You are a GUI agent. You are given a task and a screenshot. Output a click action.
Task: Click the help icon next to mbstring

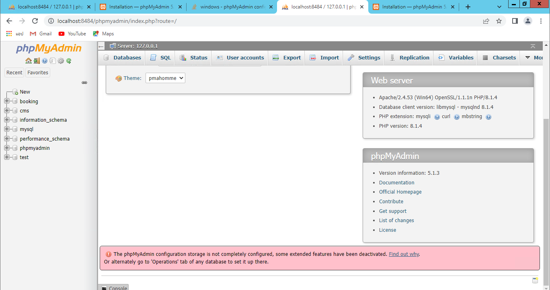point(488,117)
